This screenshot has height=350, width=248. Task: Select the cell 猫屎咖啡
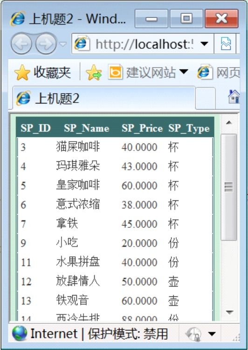(78, 147)
